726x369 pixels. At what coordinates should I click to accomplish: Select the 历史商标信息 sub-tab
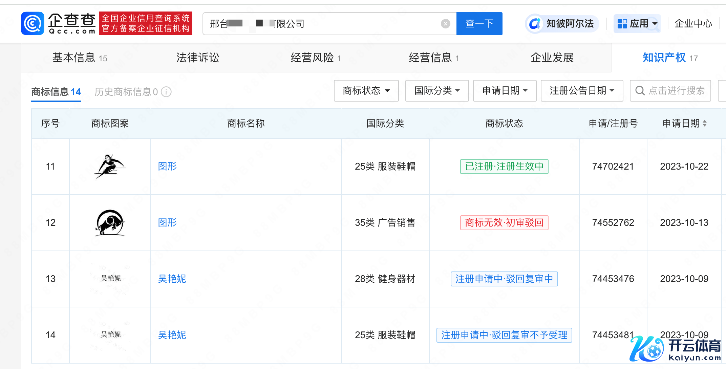(126, 92)
